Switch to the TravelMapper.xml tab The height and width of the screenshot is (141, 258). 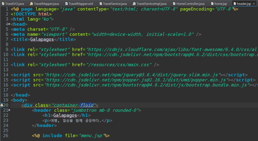point(79,4)
